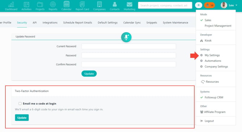Open the Marketing envelope icon
The image size is (242, 135).
pyautogui.click(x=129, y=4)
